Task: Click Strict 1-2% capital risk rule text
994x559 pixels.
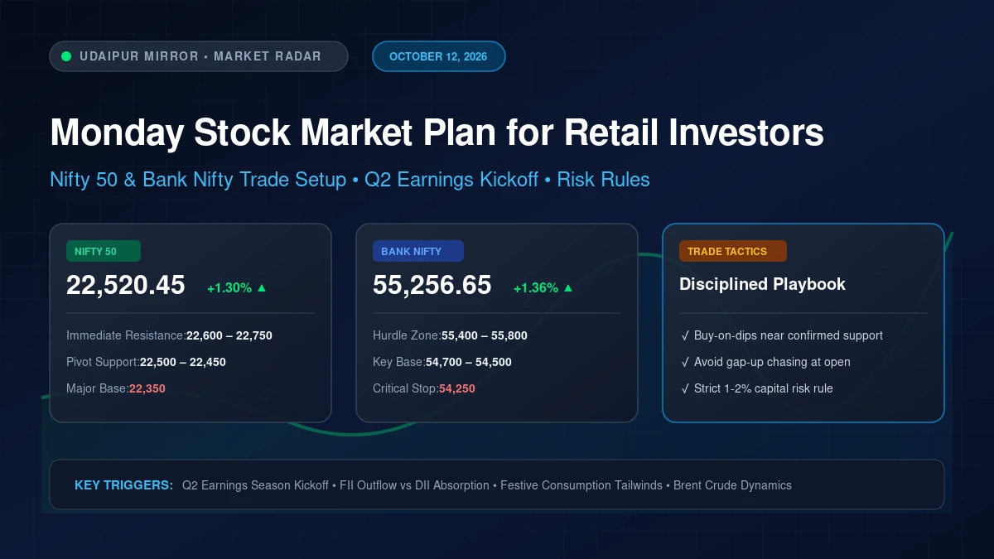Action: click(x=764, y=388)
